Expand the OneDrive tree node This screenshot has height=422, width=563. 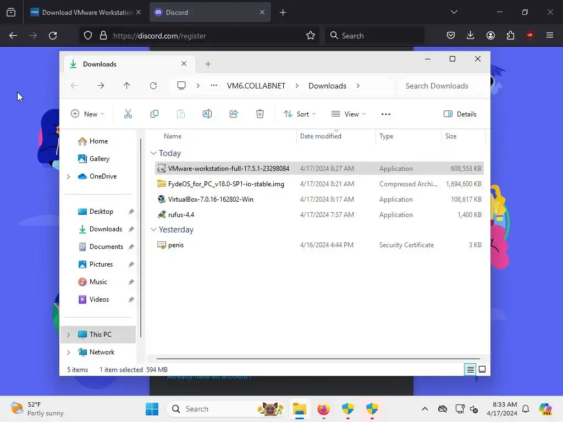coord(69,176)
